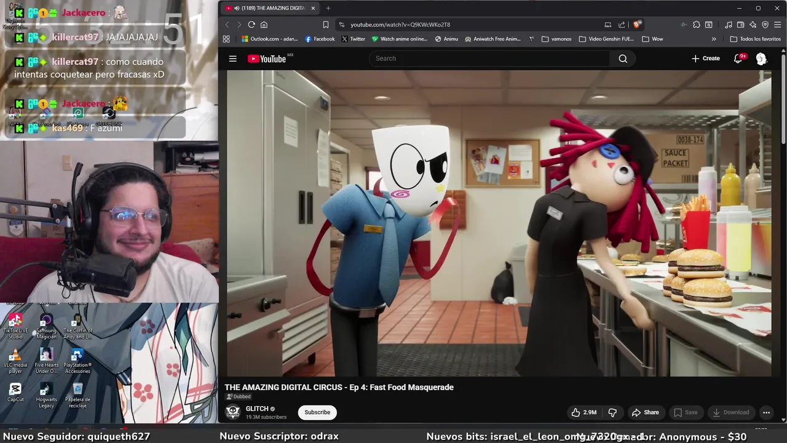
Task: Expand the Wow bookmarks folder
Action: click(x=652, y=39)
